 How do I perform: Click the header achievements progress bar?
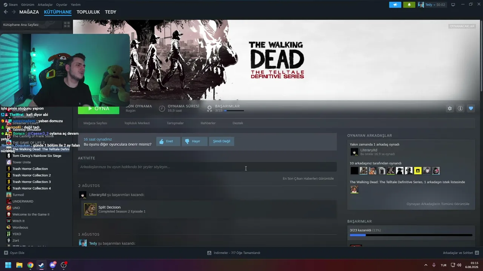[x=234, y=111]
